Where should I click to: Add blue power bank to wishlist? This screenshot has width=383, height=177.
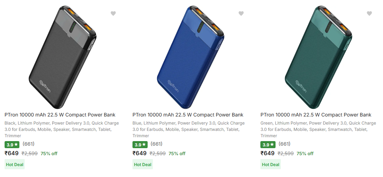[x=241, y=13]
